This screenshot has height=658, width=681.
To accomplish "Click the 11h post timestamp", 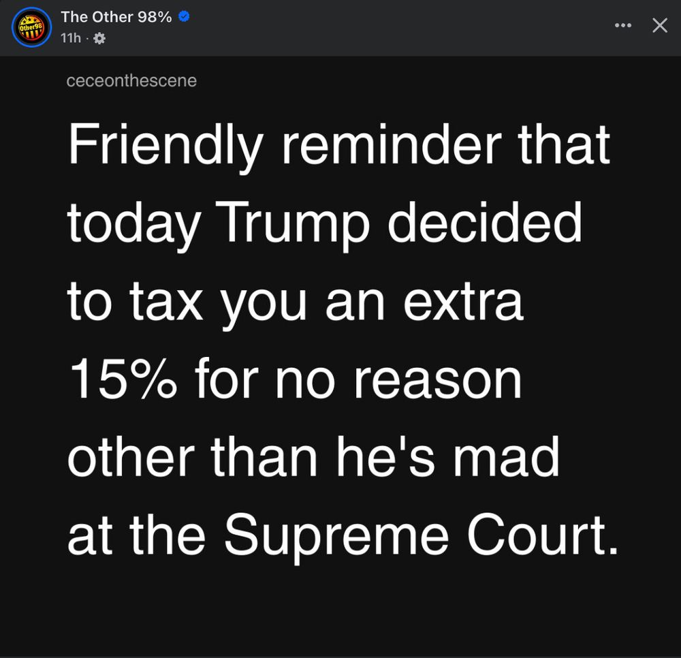I will (x=71, y=38).
